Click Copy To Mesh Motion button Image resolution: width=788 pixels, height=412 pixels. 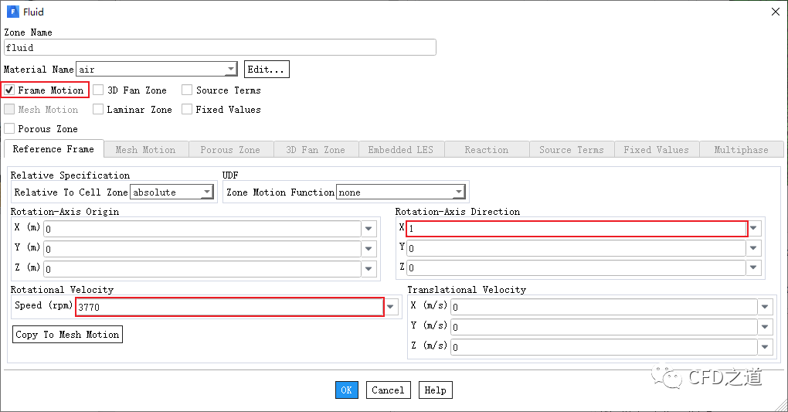click(67, 335)
